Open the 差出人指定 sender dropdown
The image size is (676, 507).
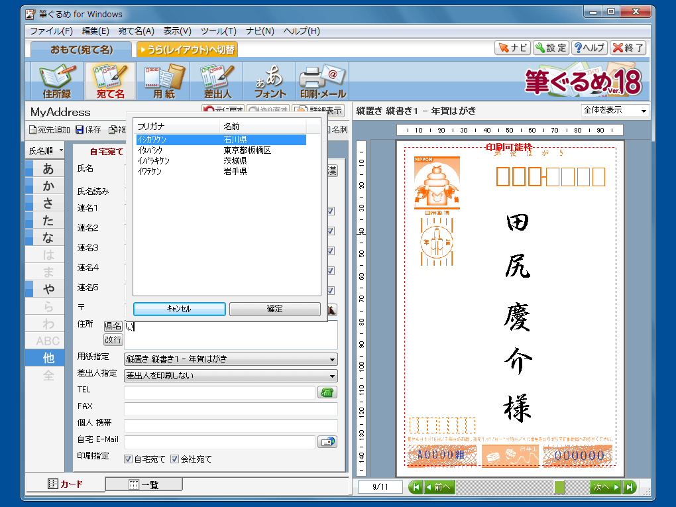pos(231,376)
